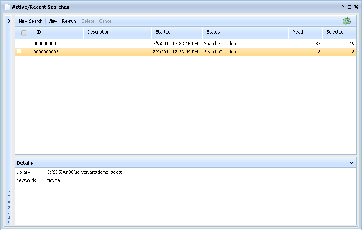This screenshot has height=230, width=363.
Task: Sort by the ID column header
Action: pos(39,32)
